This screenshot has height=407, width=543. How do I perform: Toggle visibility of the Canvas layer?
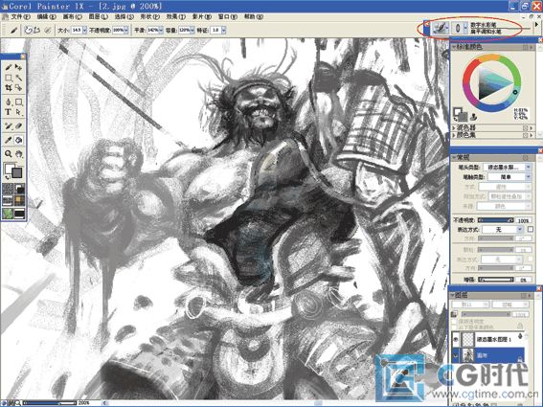point(456,354)
